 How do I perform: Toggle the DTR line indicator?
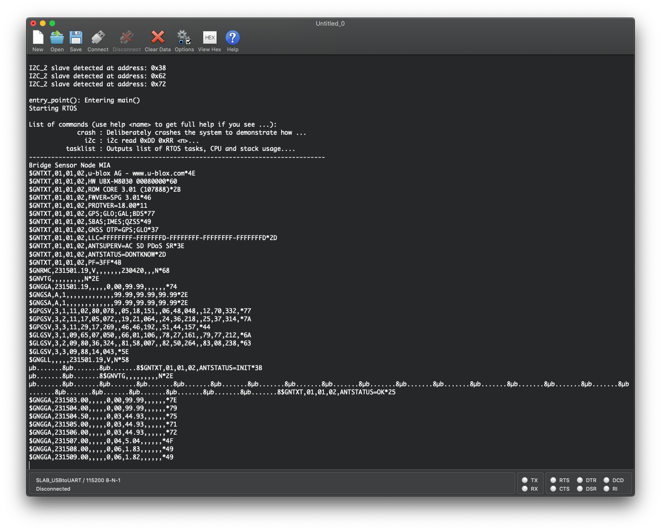580,480
